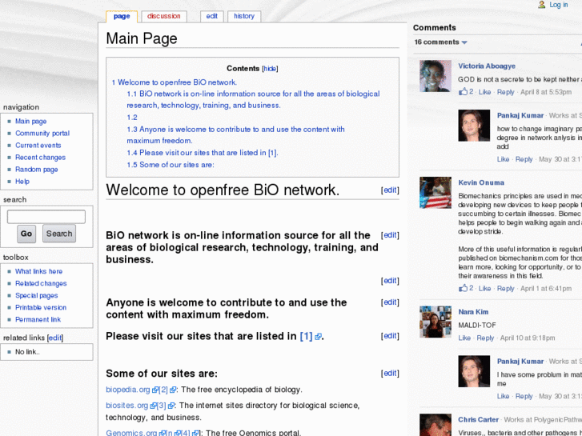Open Nara Kim's profile picture
Screen dimensions: 582x436
coord(435,322)
